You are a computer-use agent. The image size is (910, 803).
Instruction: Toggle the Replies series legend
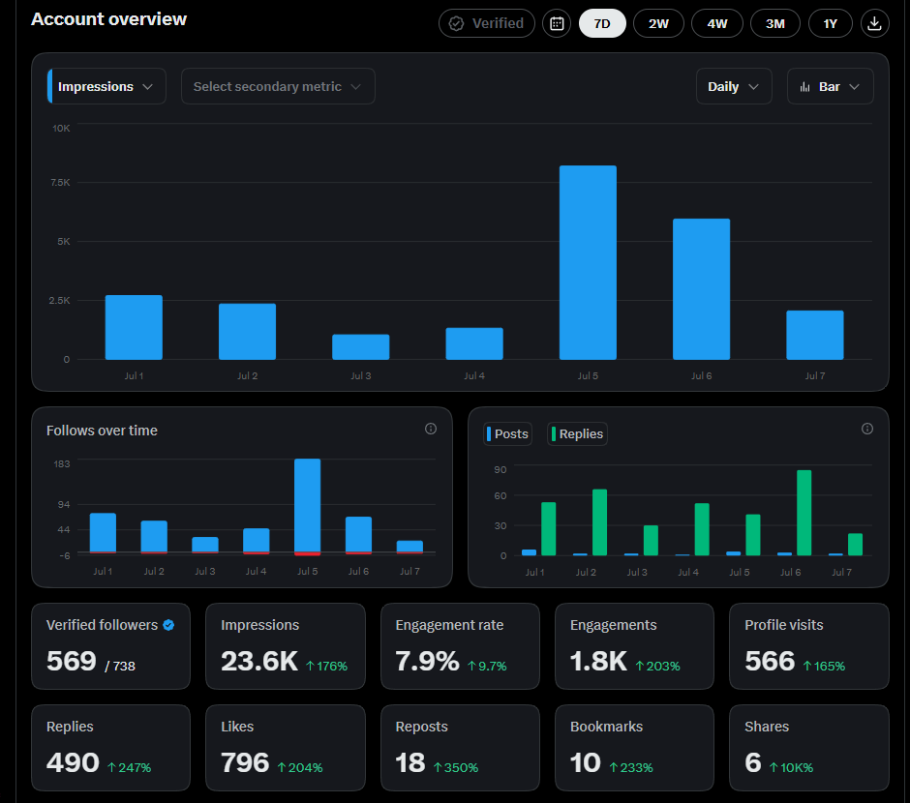tap(577, 433)
